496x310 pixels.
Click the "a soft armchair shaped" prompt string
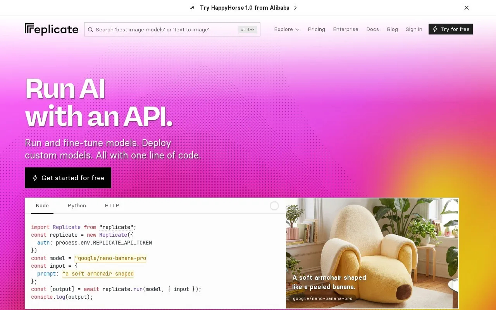(x=98, y=274)
